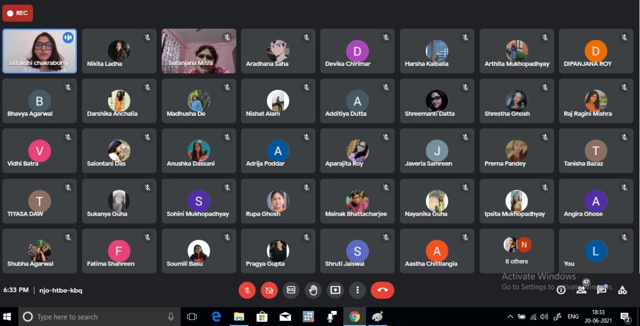
Task: Click the REC recording indicator
Action: click(x=17, y=13)
